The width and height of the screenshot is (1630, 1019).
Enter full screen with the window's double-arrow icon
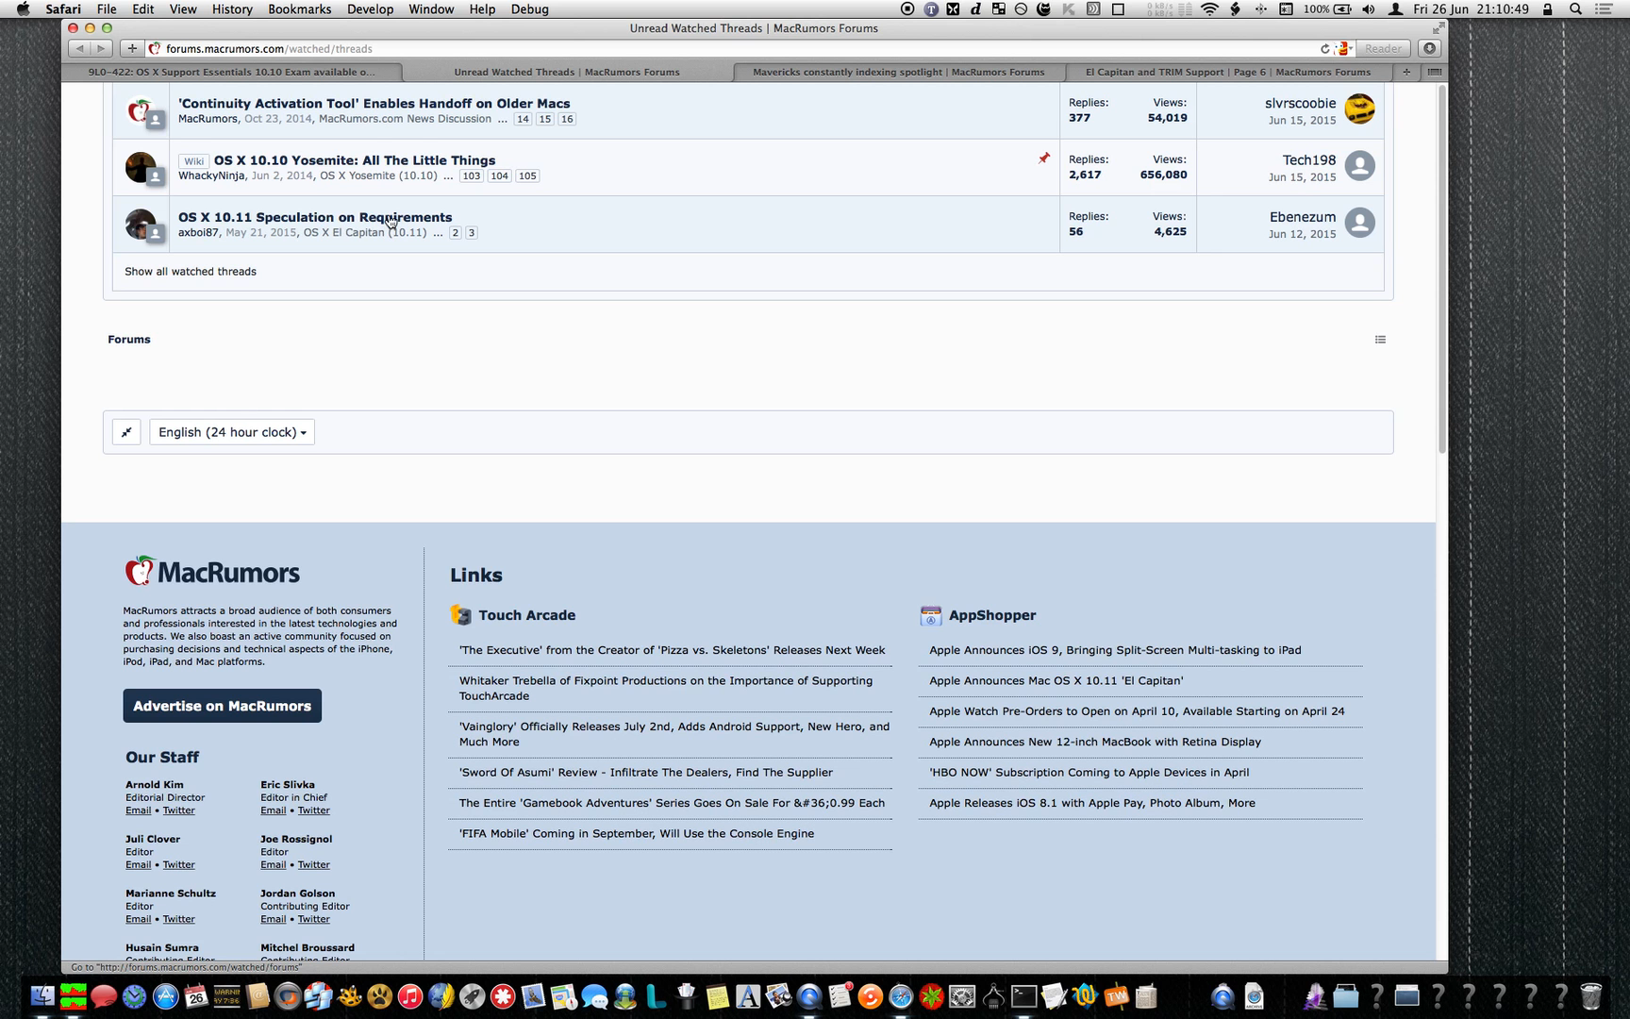(1438, 28)
